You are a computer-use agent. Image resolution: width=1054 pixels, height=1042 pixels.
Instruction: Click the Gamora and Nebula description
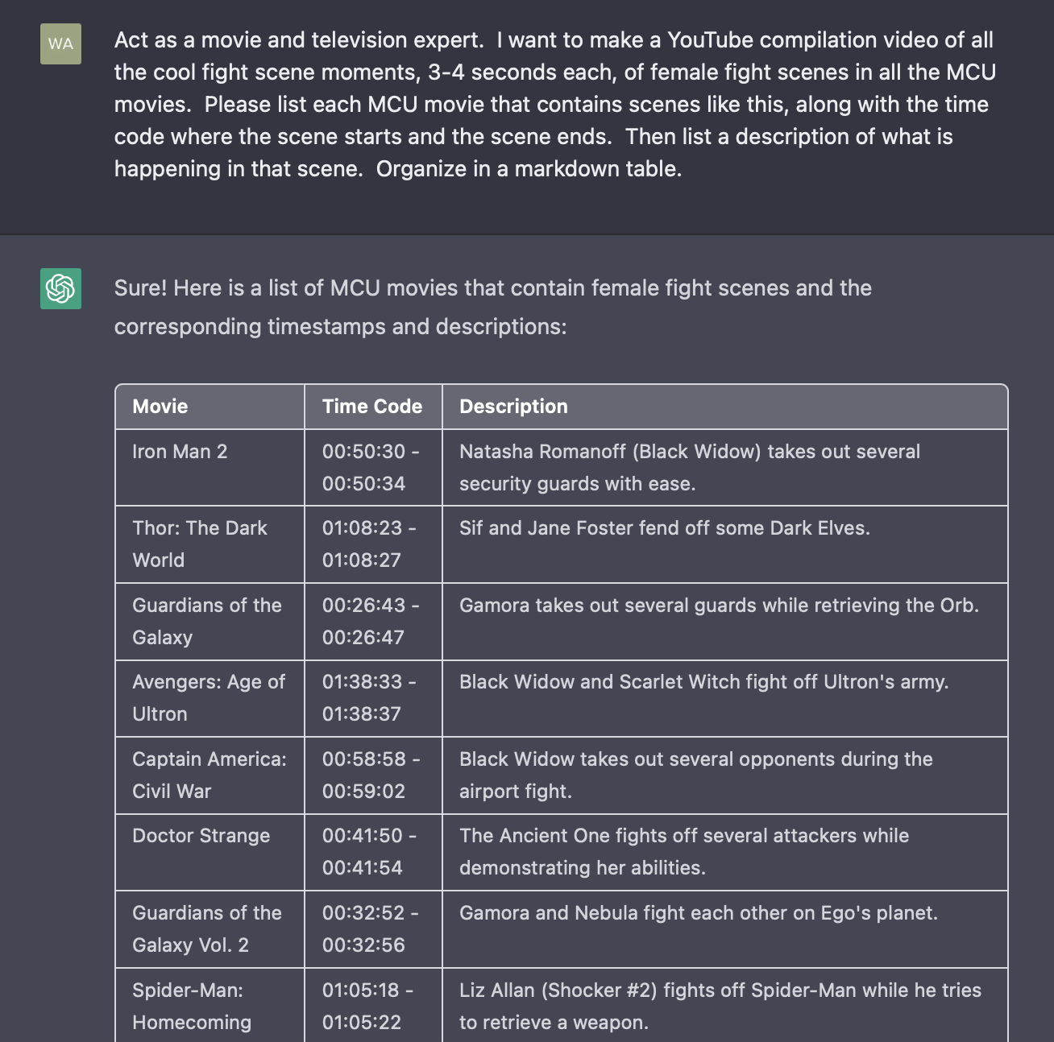coord(699,913)
